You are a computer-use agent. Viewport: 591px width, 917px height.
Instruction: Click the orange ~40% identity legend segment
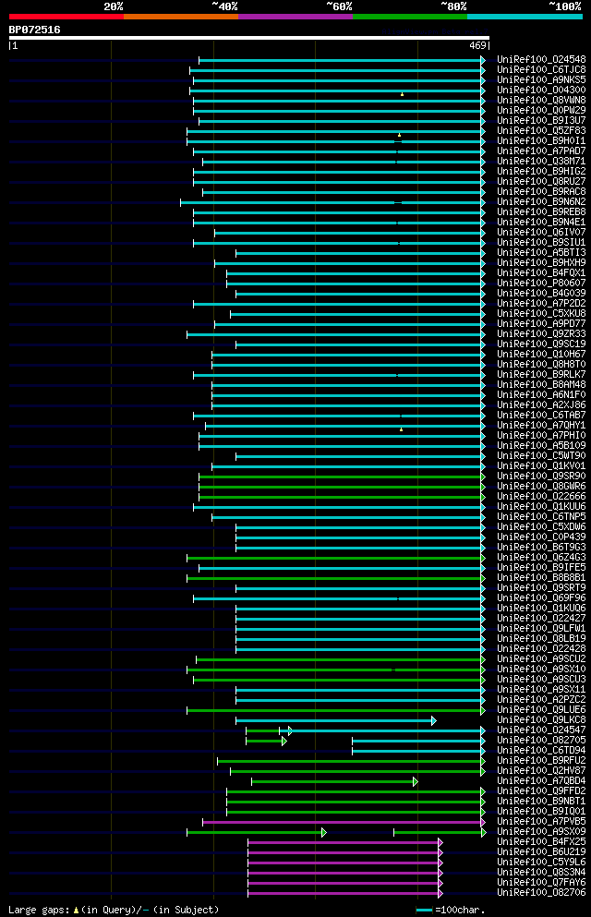181,17
